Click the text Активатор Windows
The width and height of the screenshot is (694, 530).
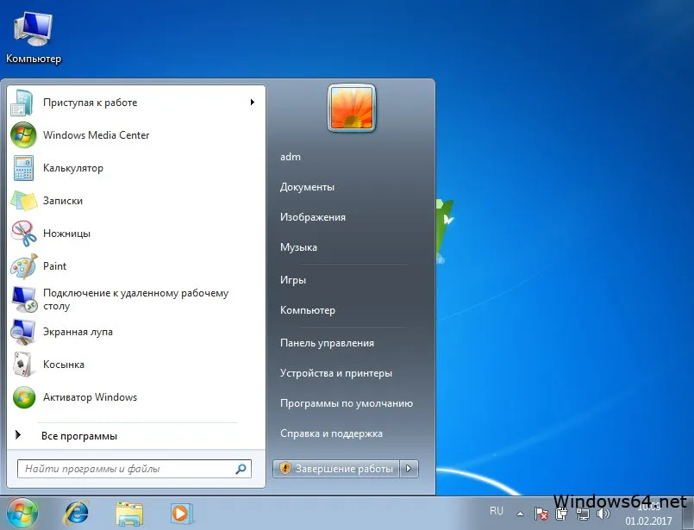[x=90, y=397]
